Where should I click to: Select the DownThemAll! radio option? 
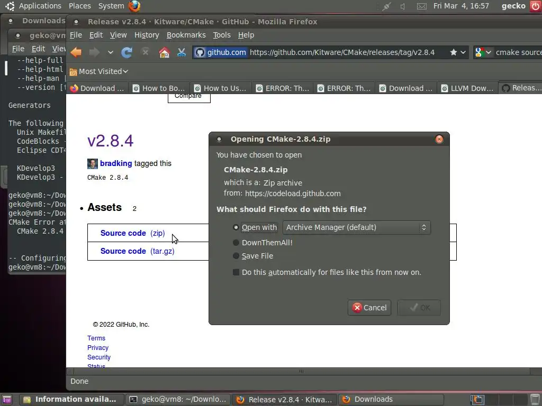tap(236, 243)
